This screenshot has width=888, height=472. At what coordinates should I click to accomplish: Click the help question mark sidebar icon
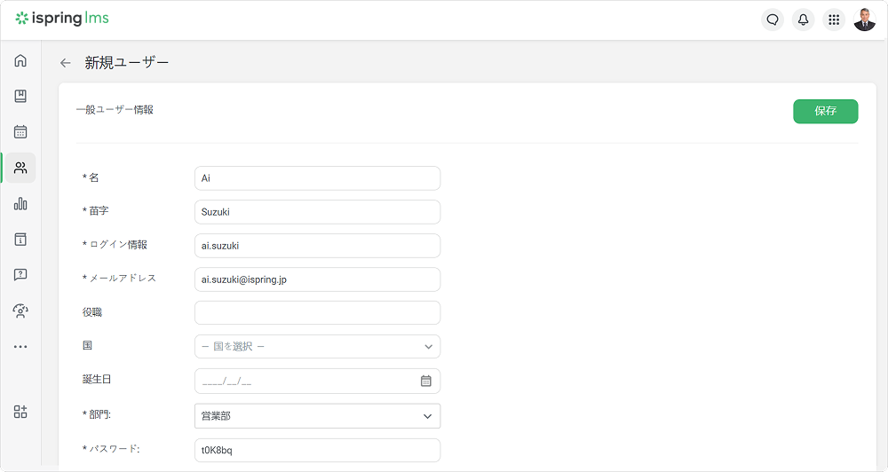(20, 275)
